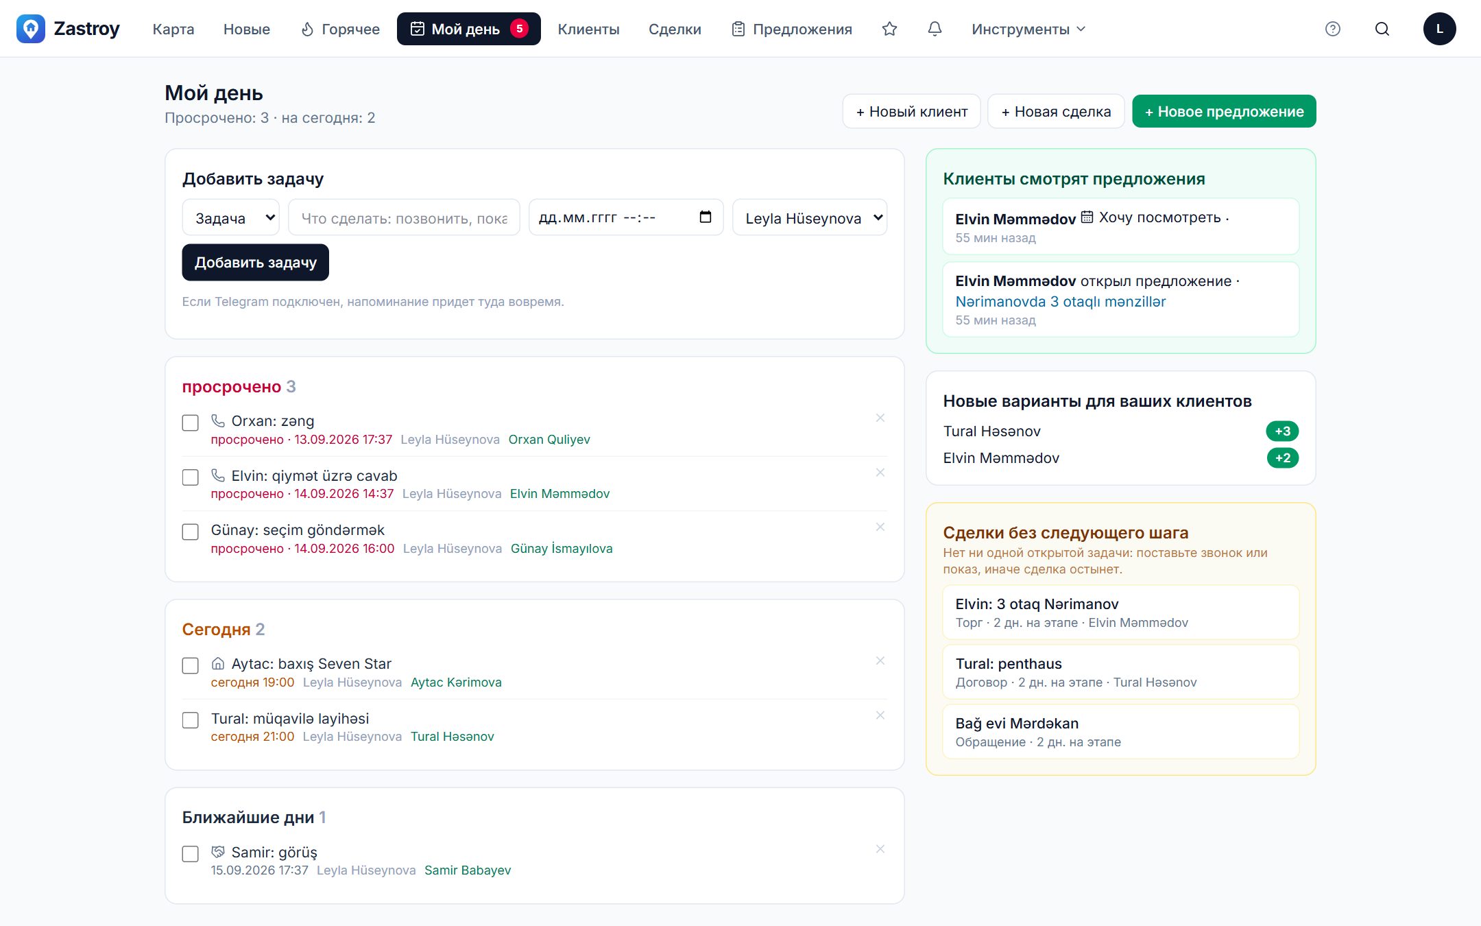
Task: Open the 'Задача' task type dropdown
Action: [230, 217]
